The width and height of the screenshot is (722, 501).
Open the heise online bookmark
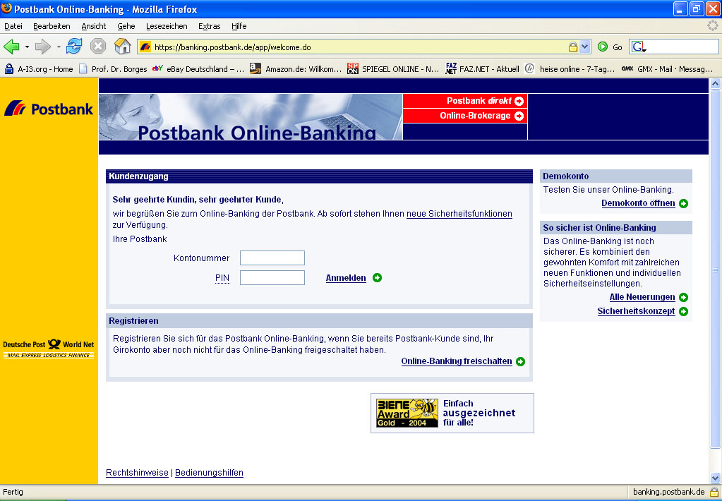tap(570, 69)
